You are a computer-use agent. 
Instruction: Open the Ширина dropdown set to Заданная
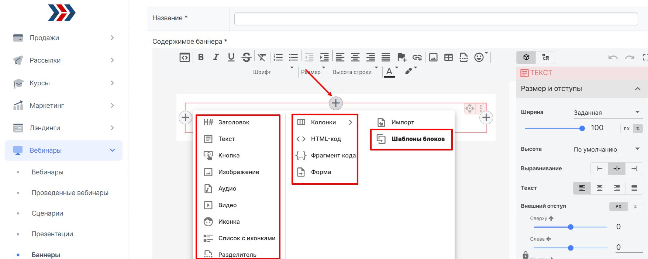click(606, 113)
